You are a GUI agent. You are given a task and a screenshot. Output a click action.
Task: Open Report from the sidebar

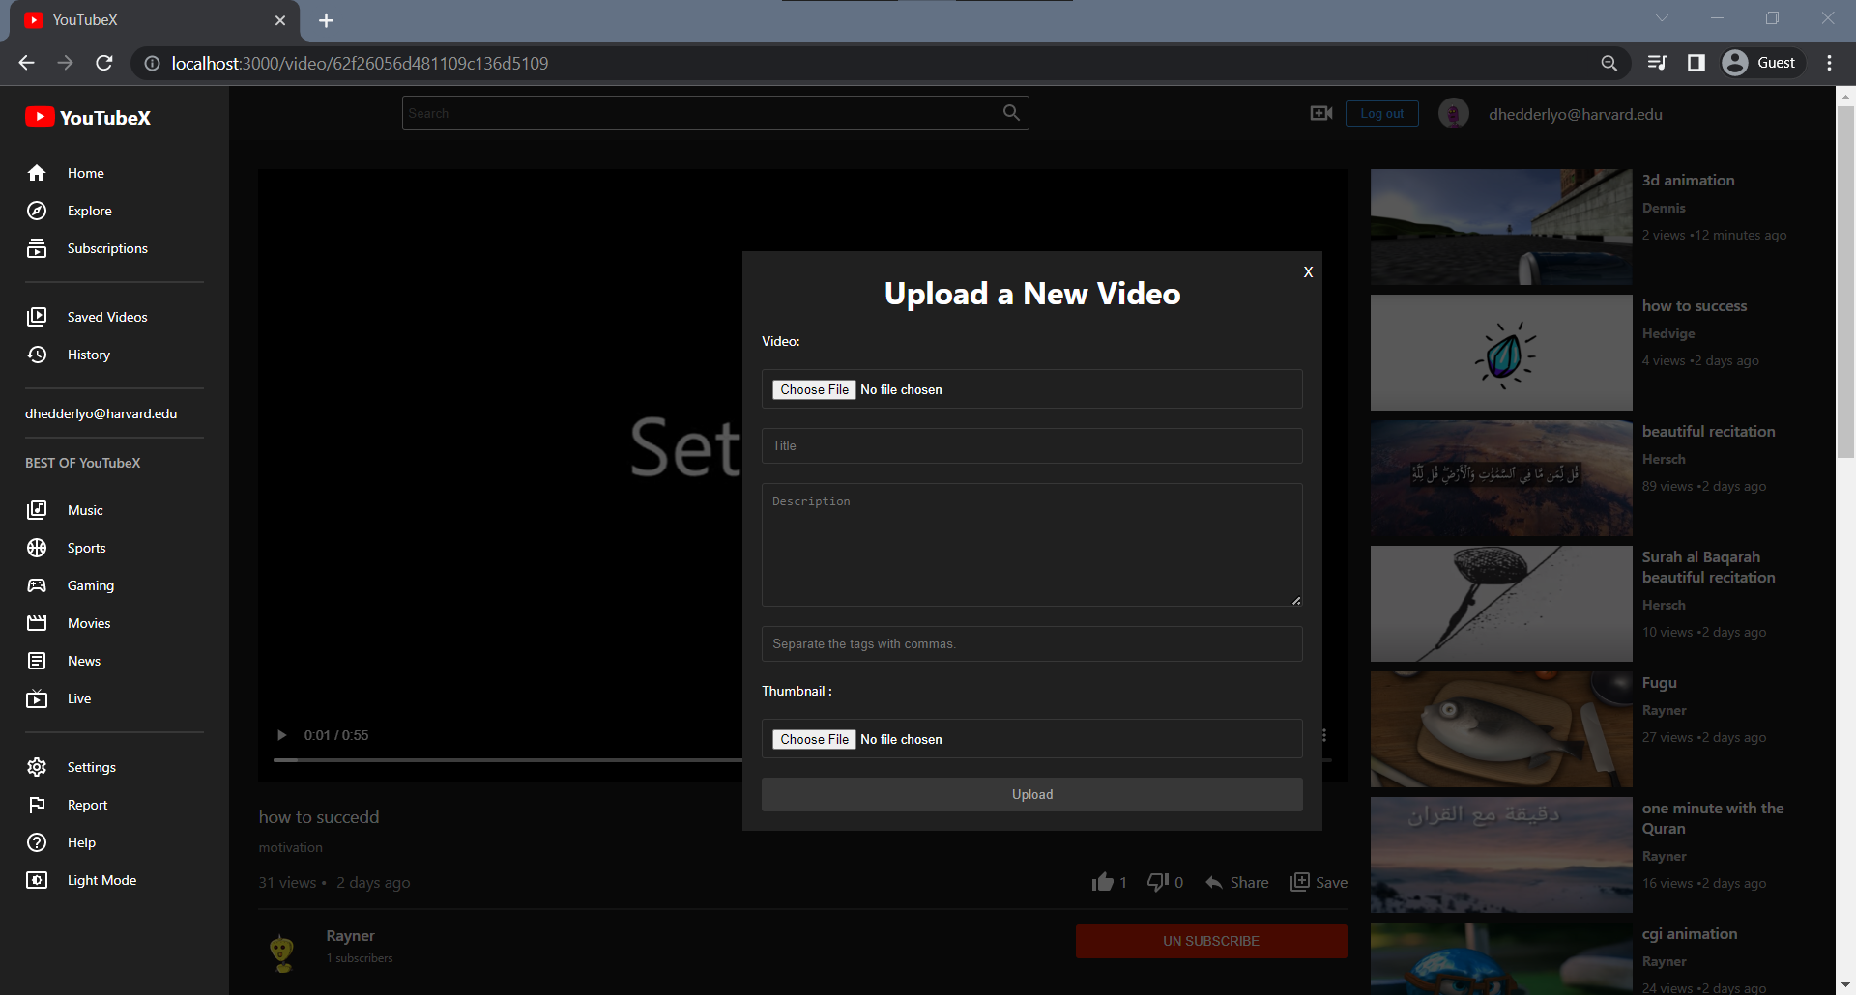[87, 805]
